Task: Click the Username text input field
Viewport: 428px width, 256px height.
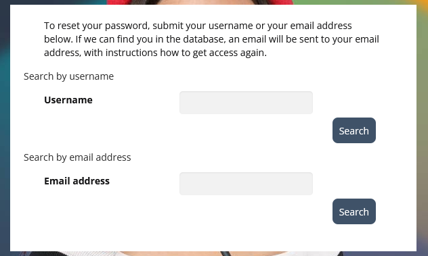Action: point(246,103)
